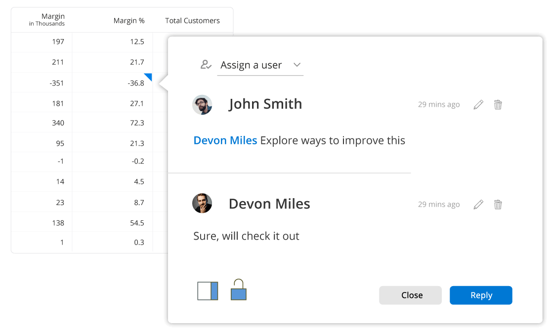The width and height of the screenshot is (552, 336).
Task: Toggle the side panel layout icon
Action: click(x=208, y=291)
